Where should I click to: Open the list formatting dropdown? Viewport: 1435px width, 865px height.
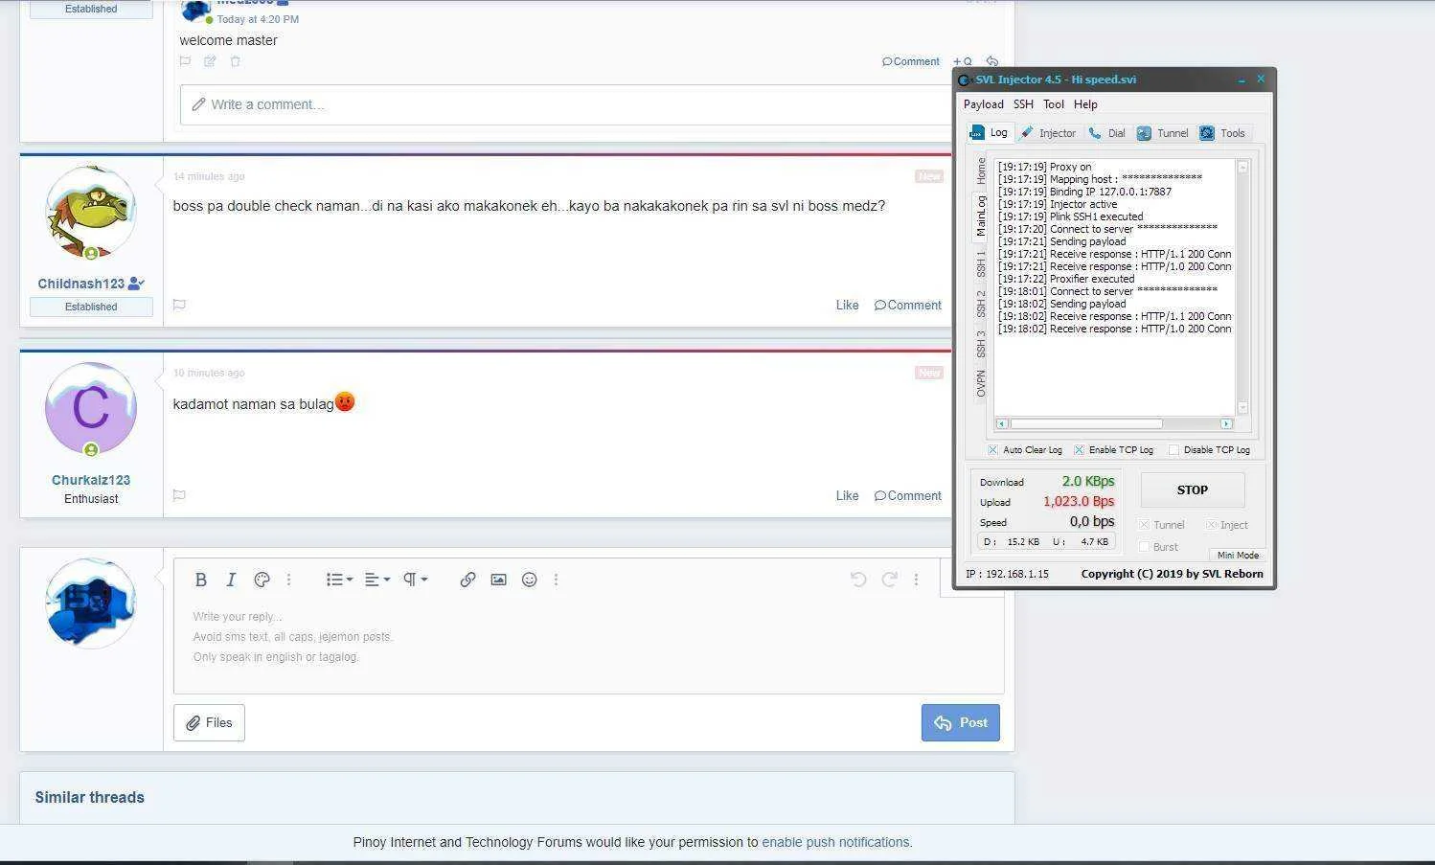(x=339, y=580)
